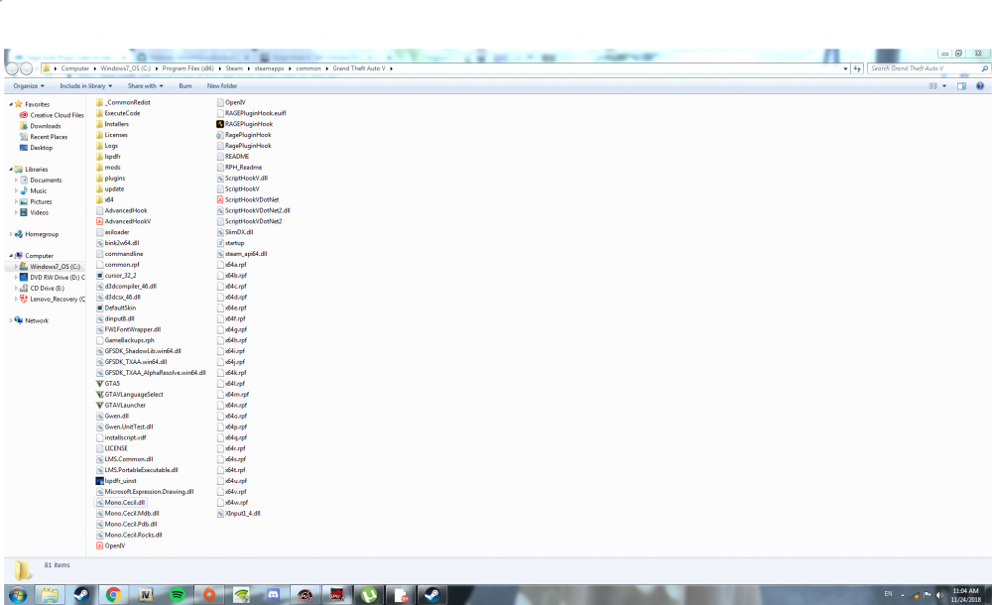992x605 pixels.
Task: Open Google Chrome from the taskbar
Action: (113, 595)
